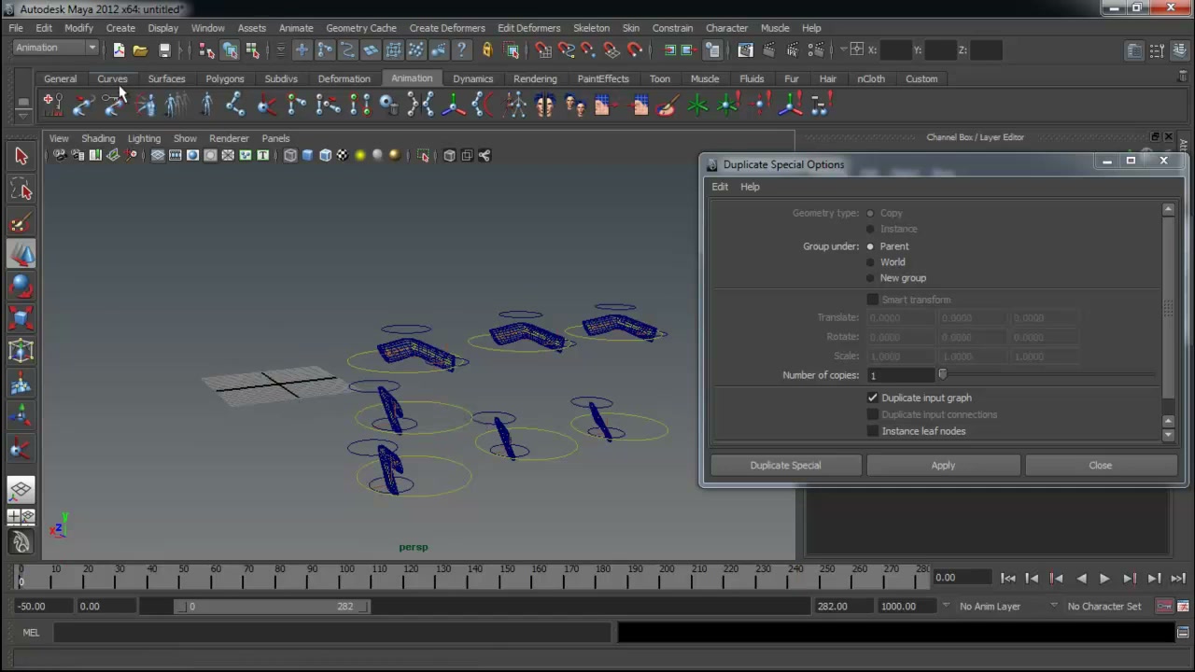The height and width of the screenshot is (672, 1195).
Task: Select Parent under Group under
Action: coord(870,246)
